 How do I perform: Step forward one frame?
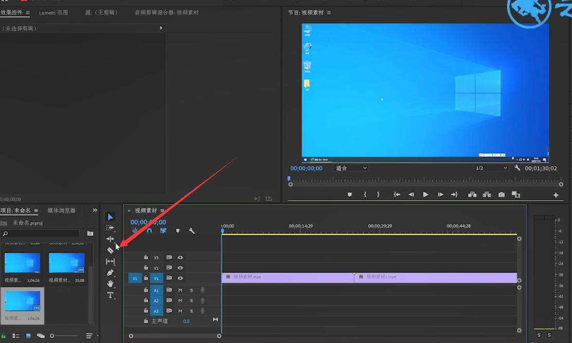click(440, 195)
